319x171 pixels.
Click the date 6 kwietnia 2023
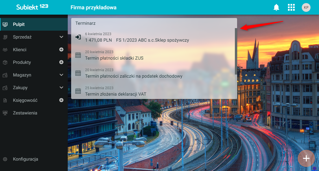pos(98,34)
